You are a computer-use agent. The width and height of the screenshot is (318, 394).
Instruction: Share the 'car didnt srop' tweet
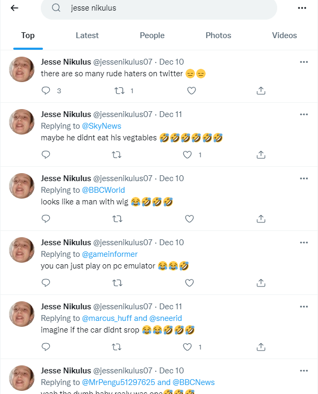pyautogui.click(x=261, y=347)
